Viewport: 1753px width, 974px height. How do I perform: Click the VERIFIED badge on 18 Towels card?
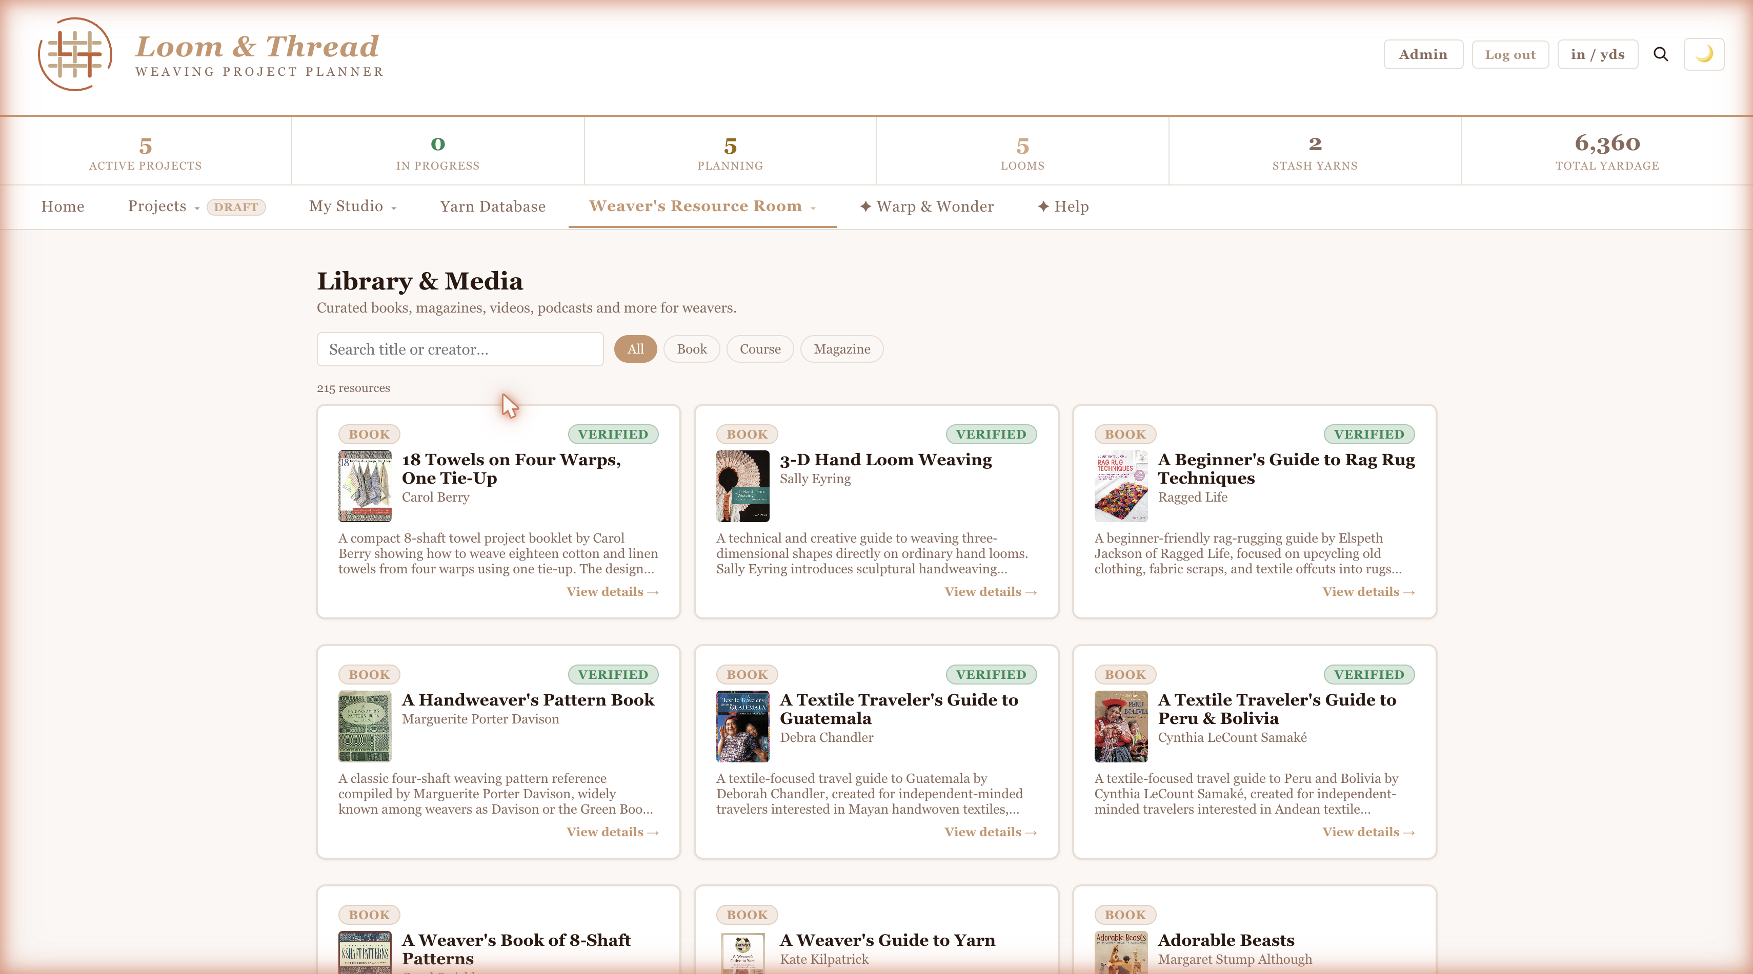point(613,434)
